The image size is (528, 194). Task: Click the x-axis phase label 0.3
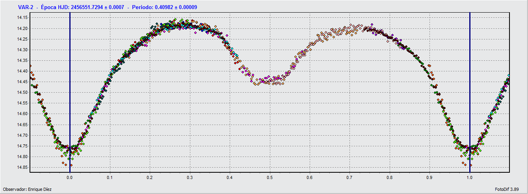click(x=190, y=177)
